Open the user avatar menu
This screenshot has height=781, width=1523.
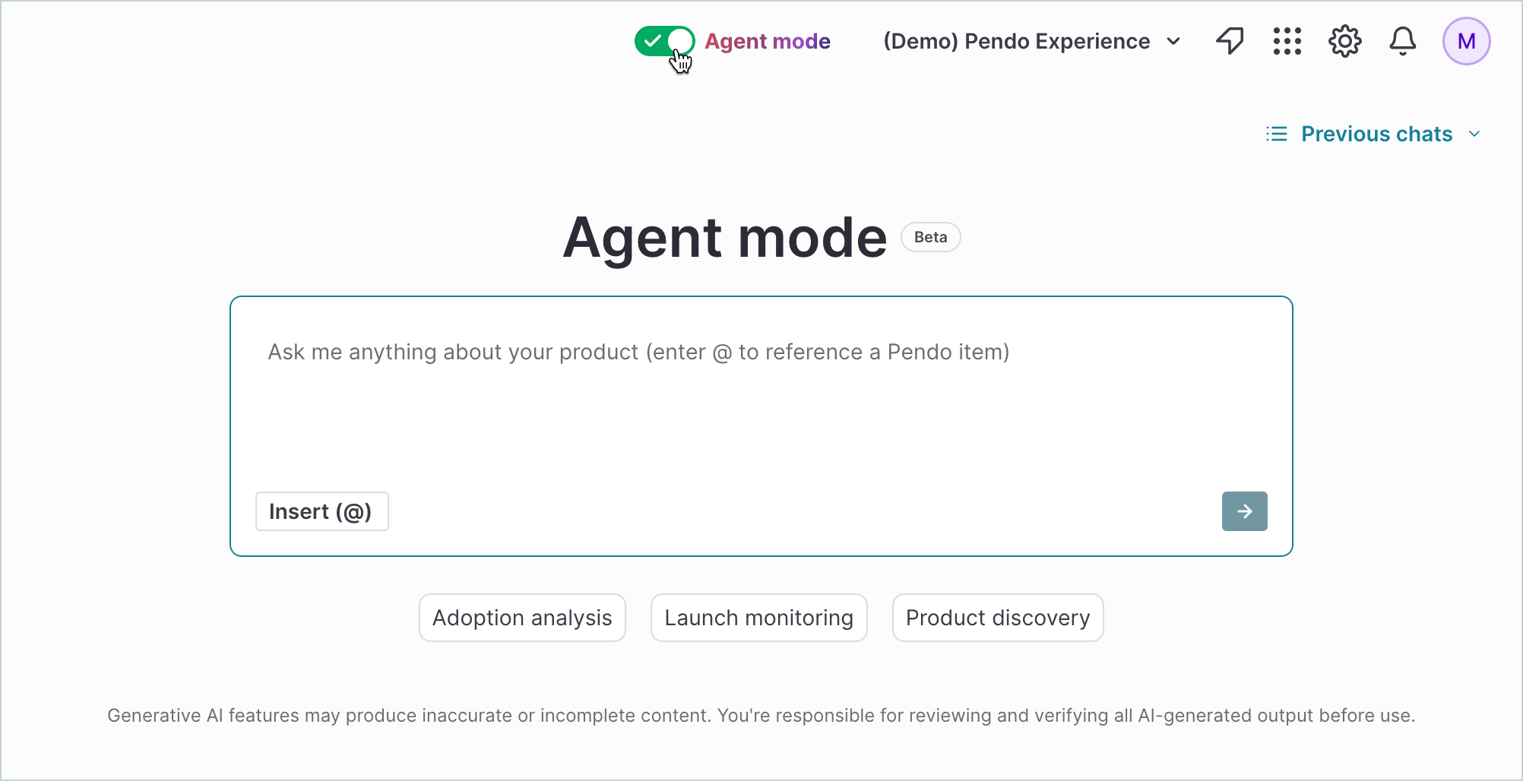coord(1466,41)
